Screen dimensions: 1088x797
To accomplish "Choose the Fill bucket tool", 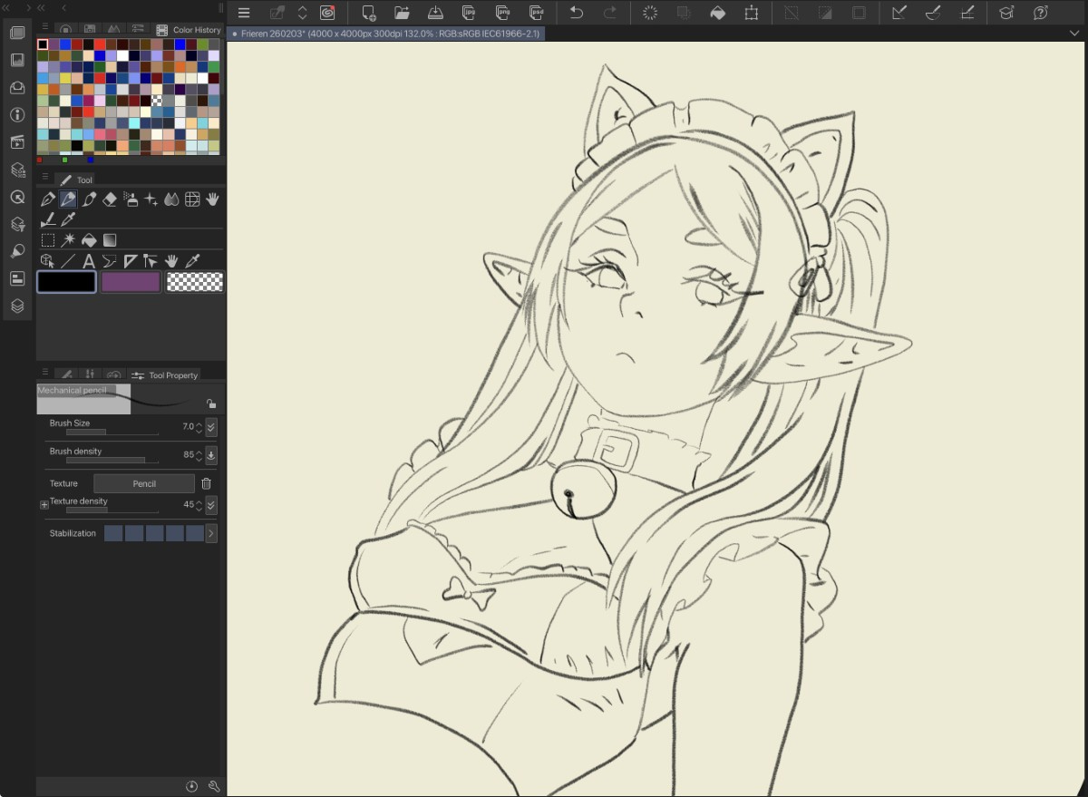I will pos(89,240).
